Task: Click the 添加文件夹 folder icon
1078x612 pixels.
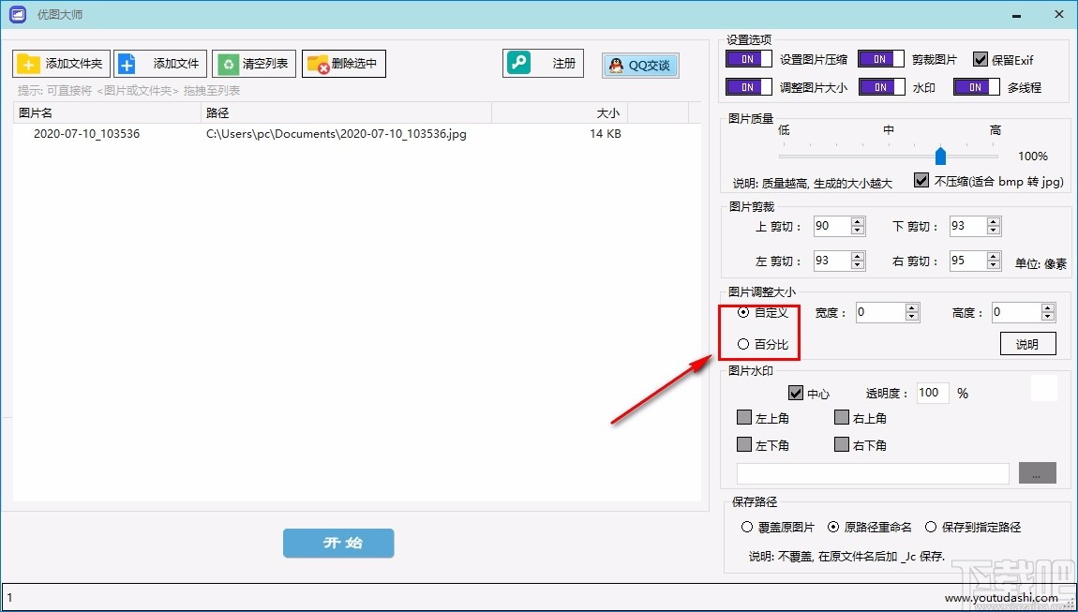Action: click(x=26, y=64)
